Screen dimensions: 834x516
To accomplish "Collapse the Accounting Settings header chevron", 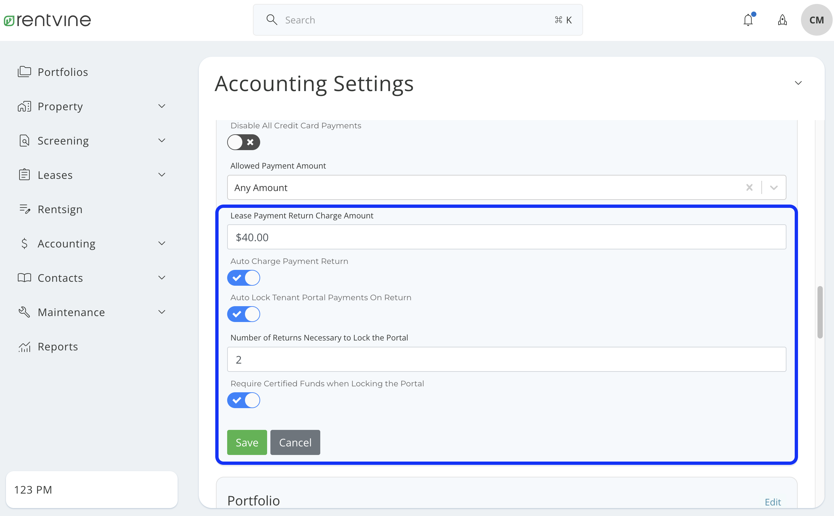I will click(798, 83).
